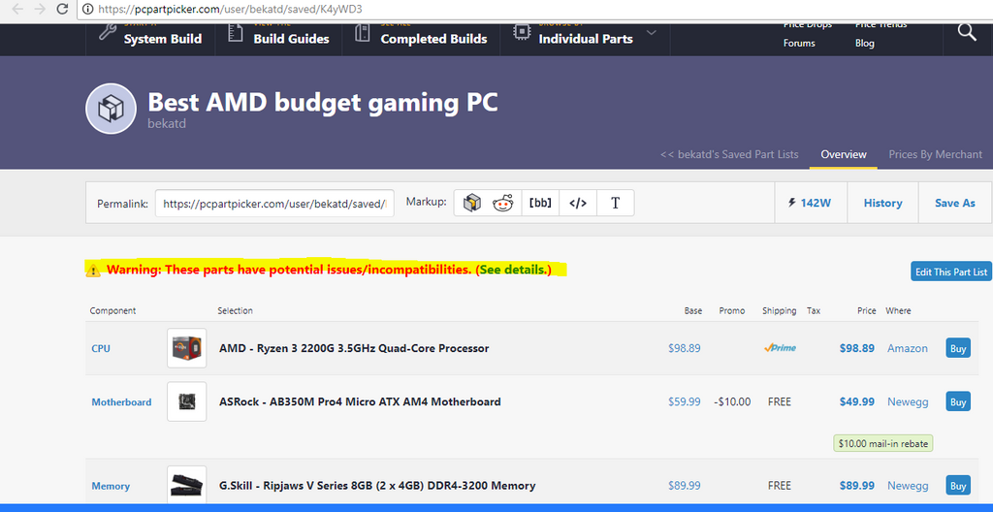Open AMD Ryzen 3 2200G product name
The image size is (993, 512).
point(354,348)
